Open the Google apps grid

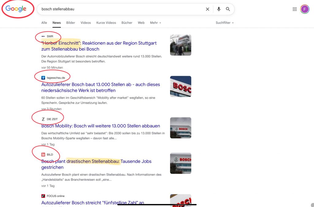click(x=295, y=9)
